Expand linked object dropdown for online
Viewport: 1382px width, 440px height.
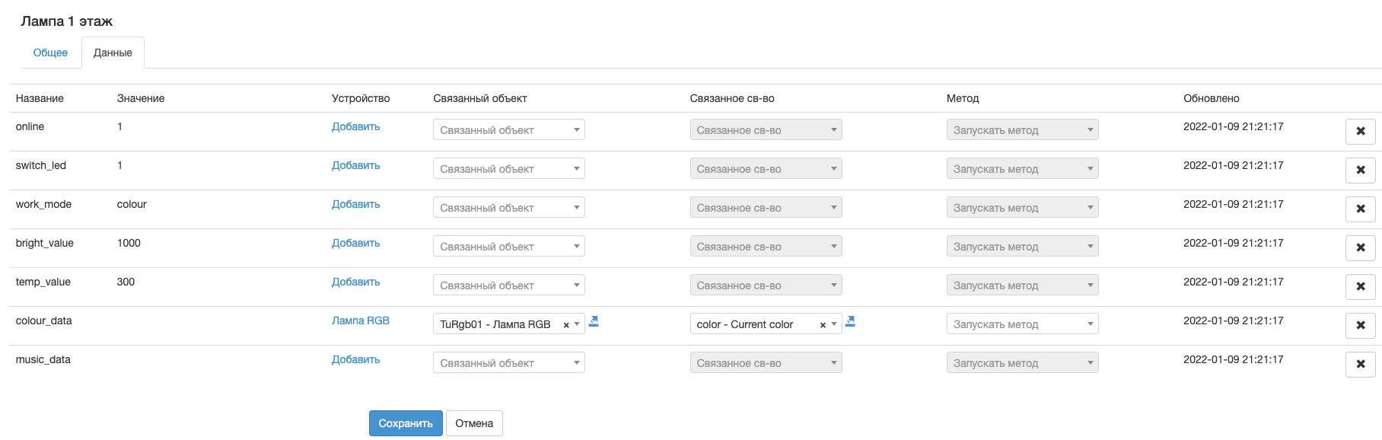(x=508, y=130)
